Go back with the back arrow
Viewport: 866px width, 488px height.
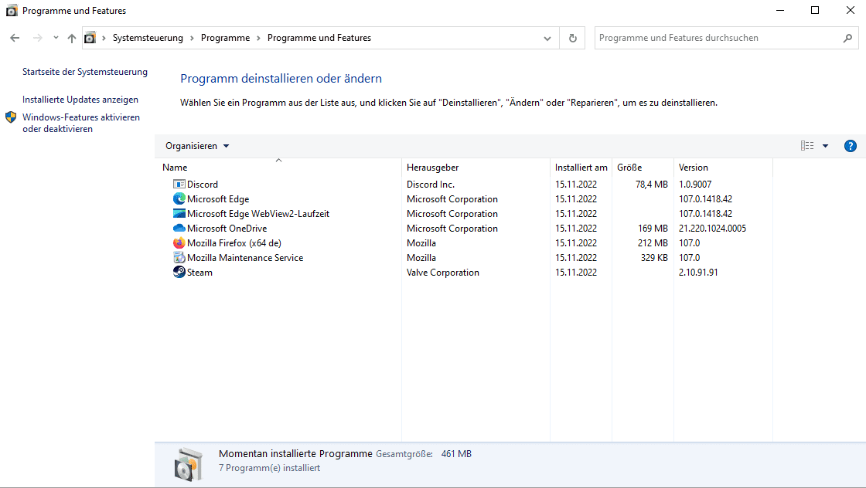pyautogui.click(x=15, y=38)
